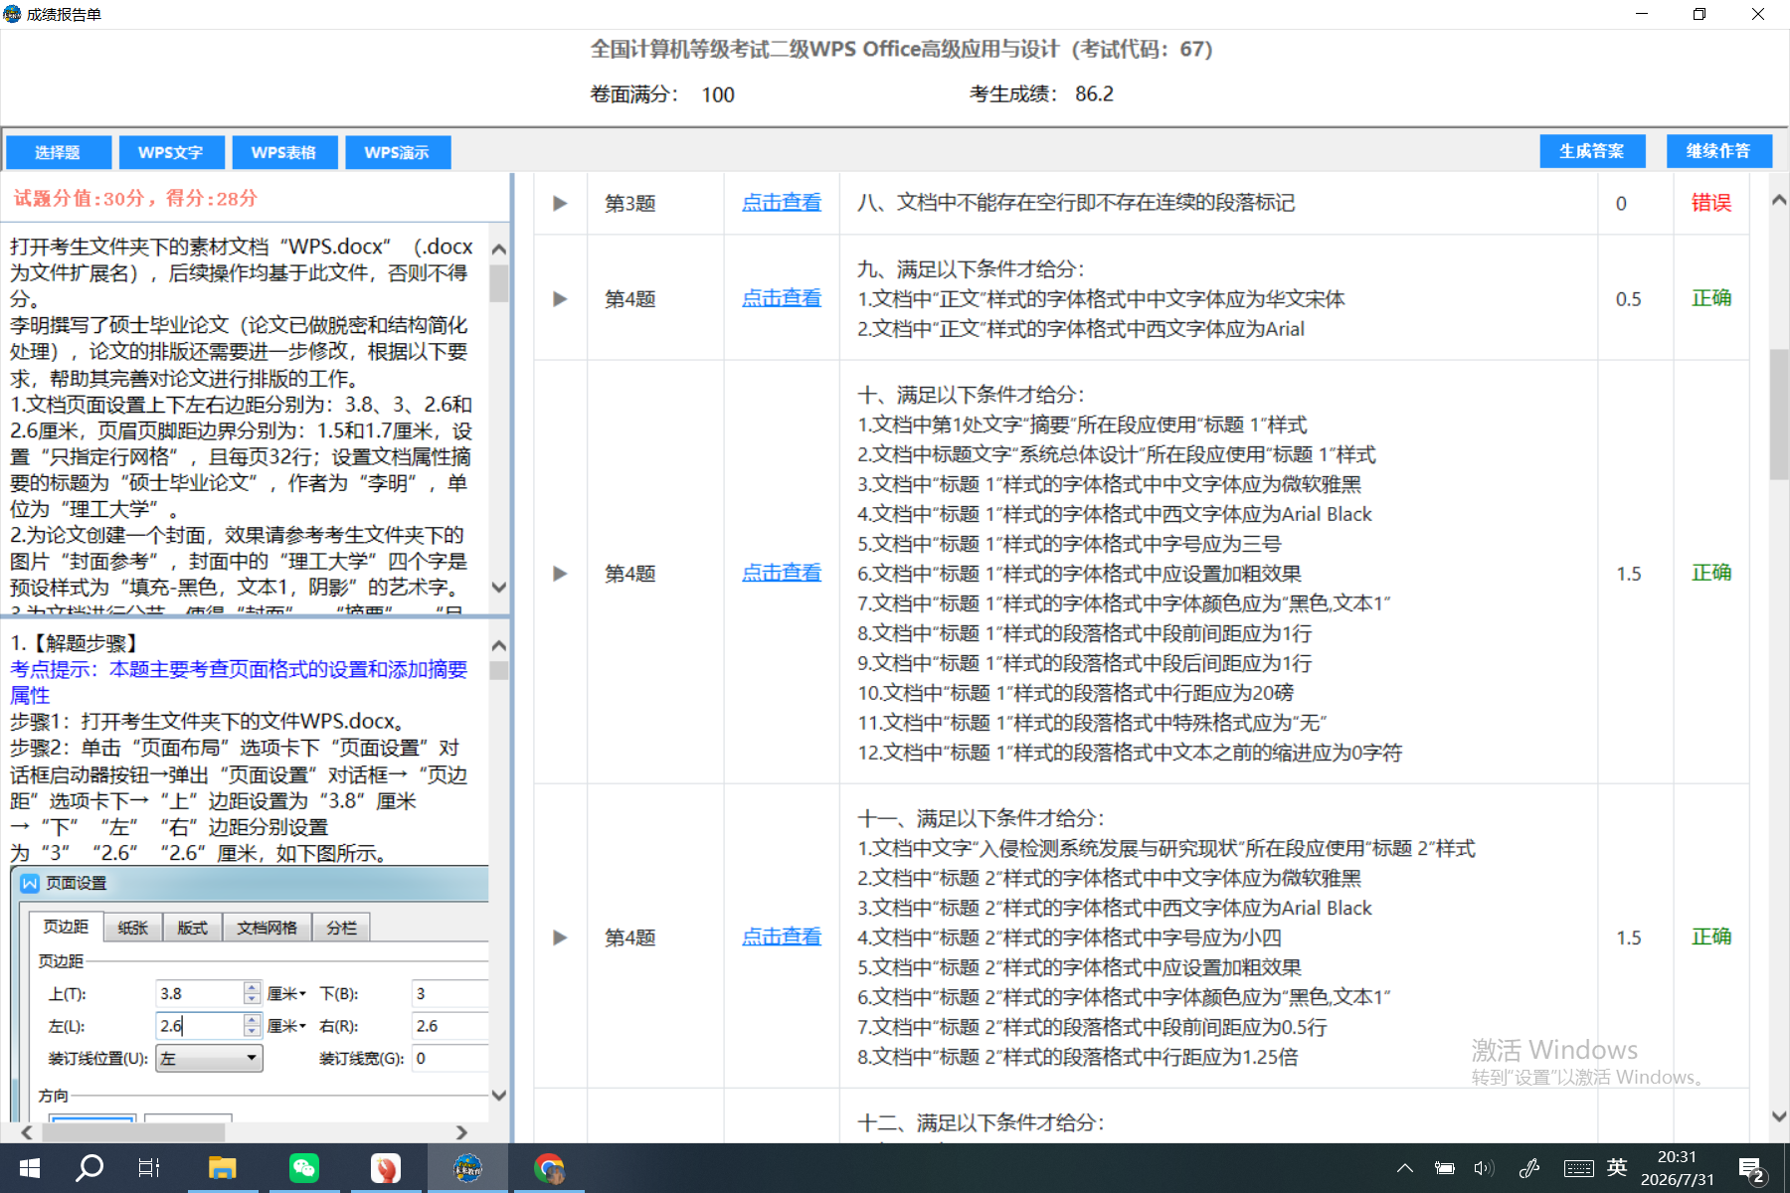Screen dimensions: 1790x1193
Task: Click the 生成答案 button
Action: tap(1592, 151)
